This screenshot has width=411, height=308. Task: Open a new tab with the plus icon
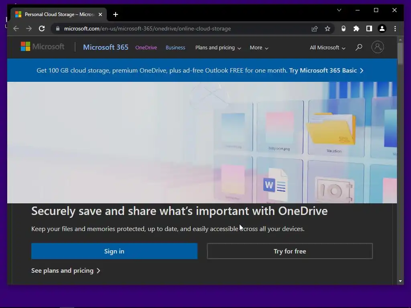pyautogui.click(x=116, y=14)
